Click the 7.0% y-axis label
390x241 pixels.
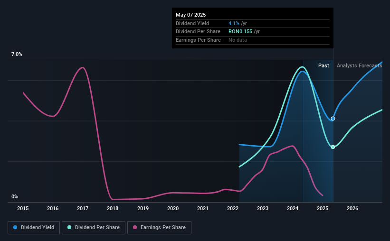(x=17, y=54)
